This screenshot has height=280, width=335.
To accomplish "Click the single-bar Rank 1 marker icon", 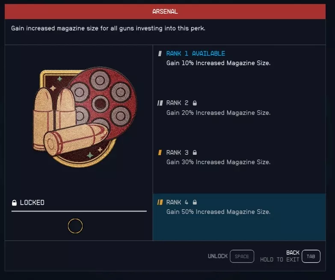I will (160, 54).
